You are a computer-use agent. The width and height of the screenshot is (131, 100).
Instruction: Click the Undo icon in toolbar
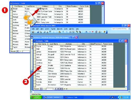click(x=63, y=32)
